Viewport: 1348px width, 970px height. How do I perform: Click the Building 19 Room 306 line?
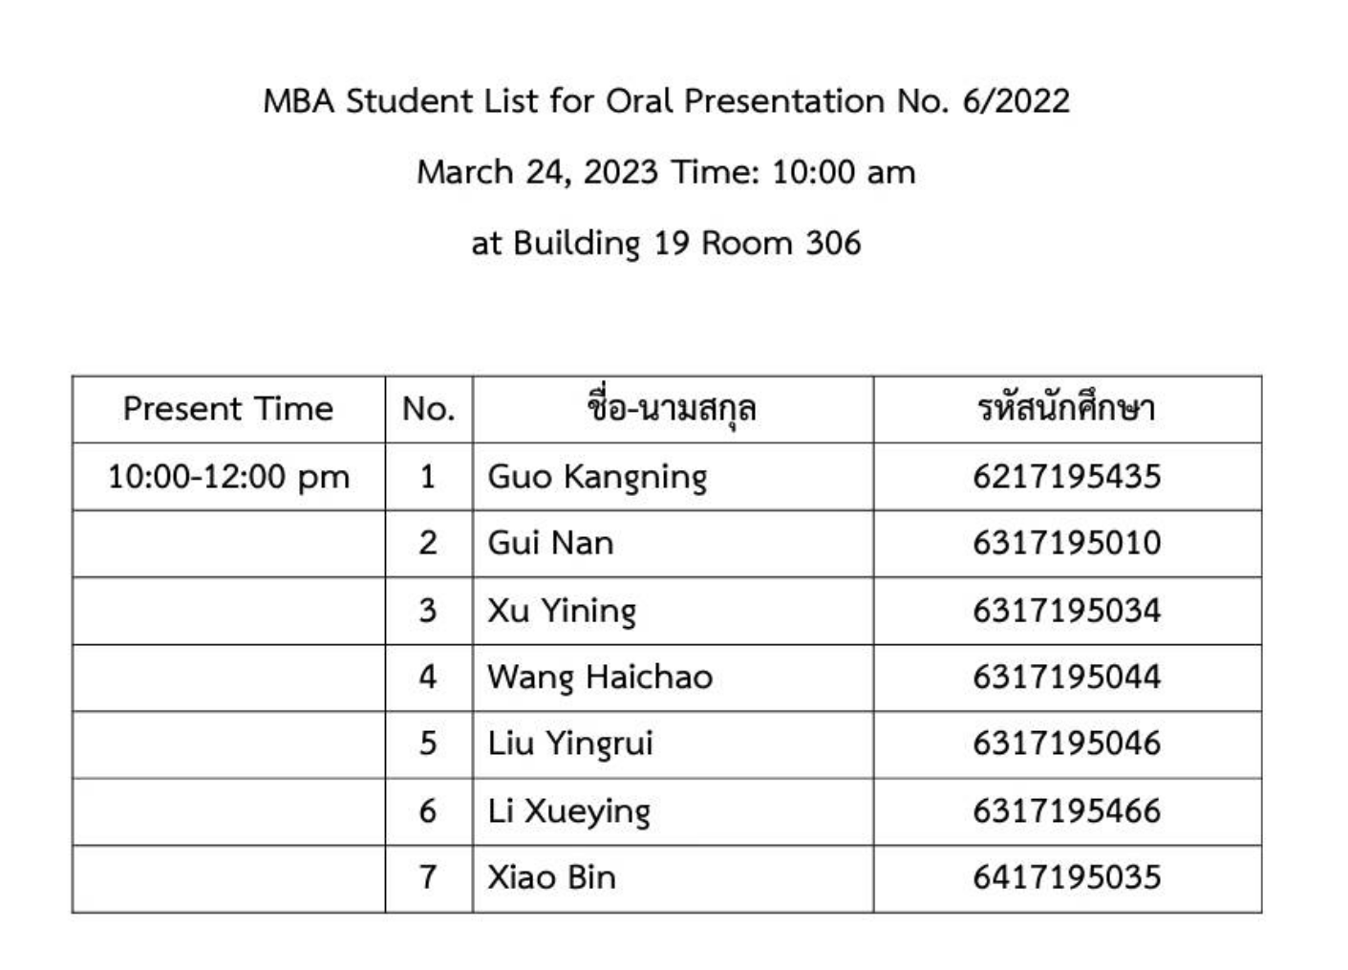pyautogui.click(x=666, y=243)
